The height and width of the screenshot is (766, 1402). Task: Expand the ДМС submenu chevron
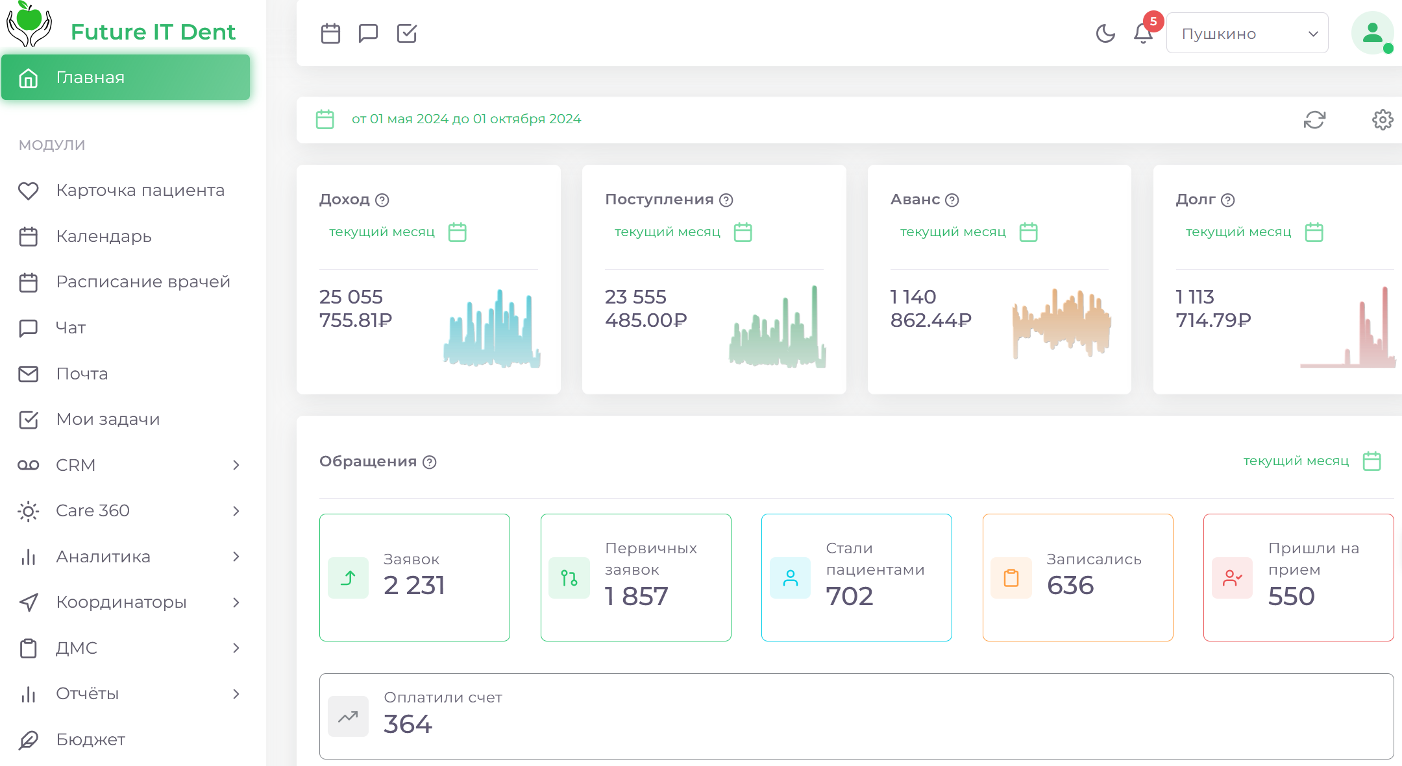click(x=236, y=648)
